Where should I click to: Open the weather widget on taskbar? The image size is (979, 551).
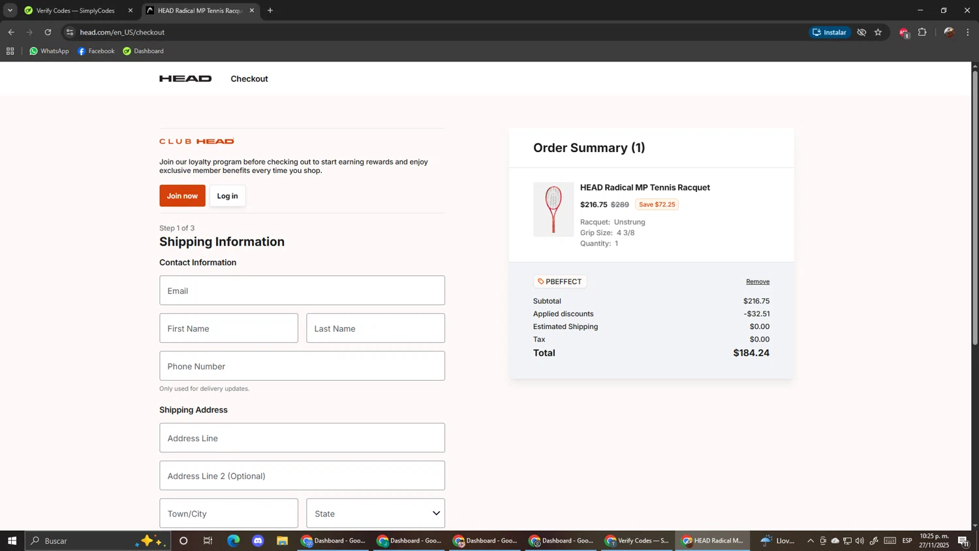(x=778, y=541)
